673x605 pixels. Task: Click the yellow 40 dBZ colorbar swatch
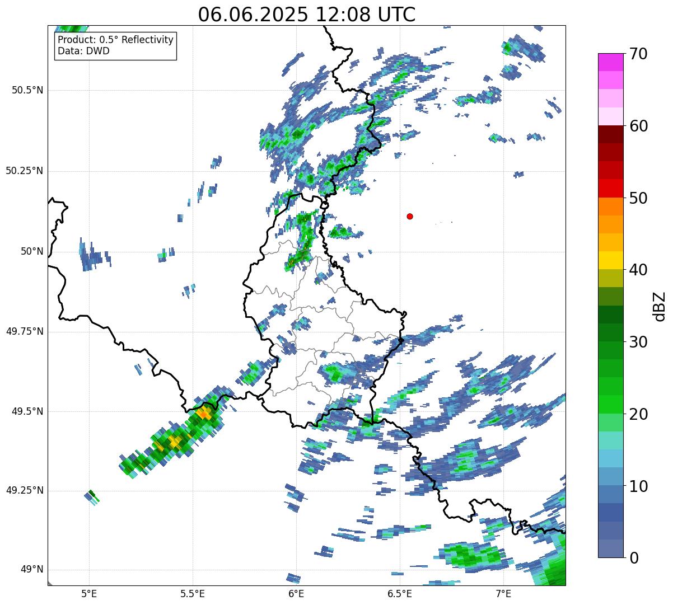coord(610,260)
